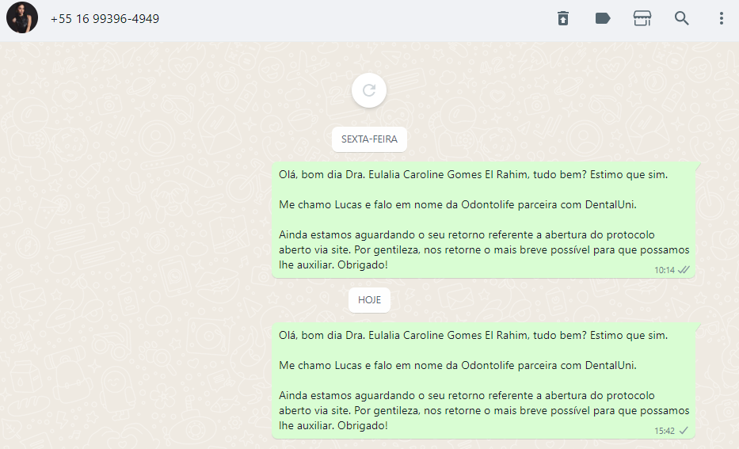Click 'Obrigado!' text in today's message
The height and width of the screenshot is (449, 739).
point(363,425)
